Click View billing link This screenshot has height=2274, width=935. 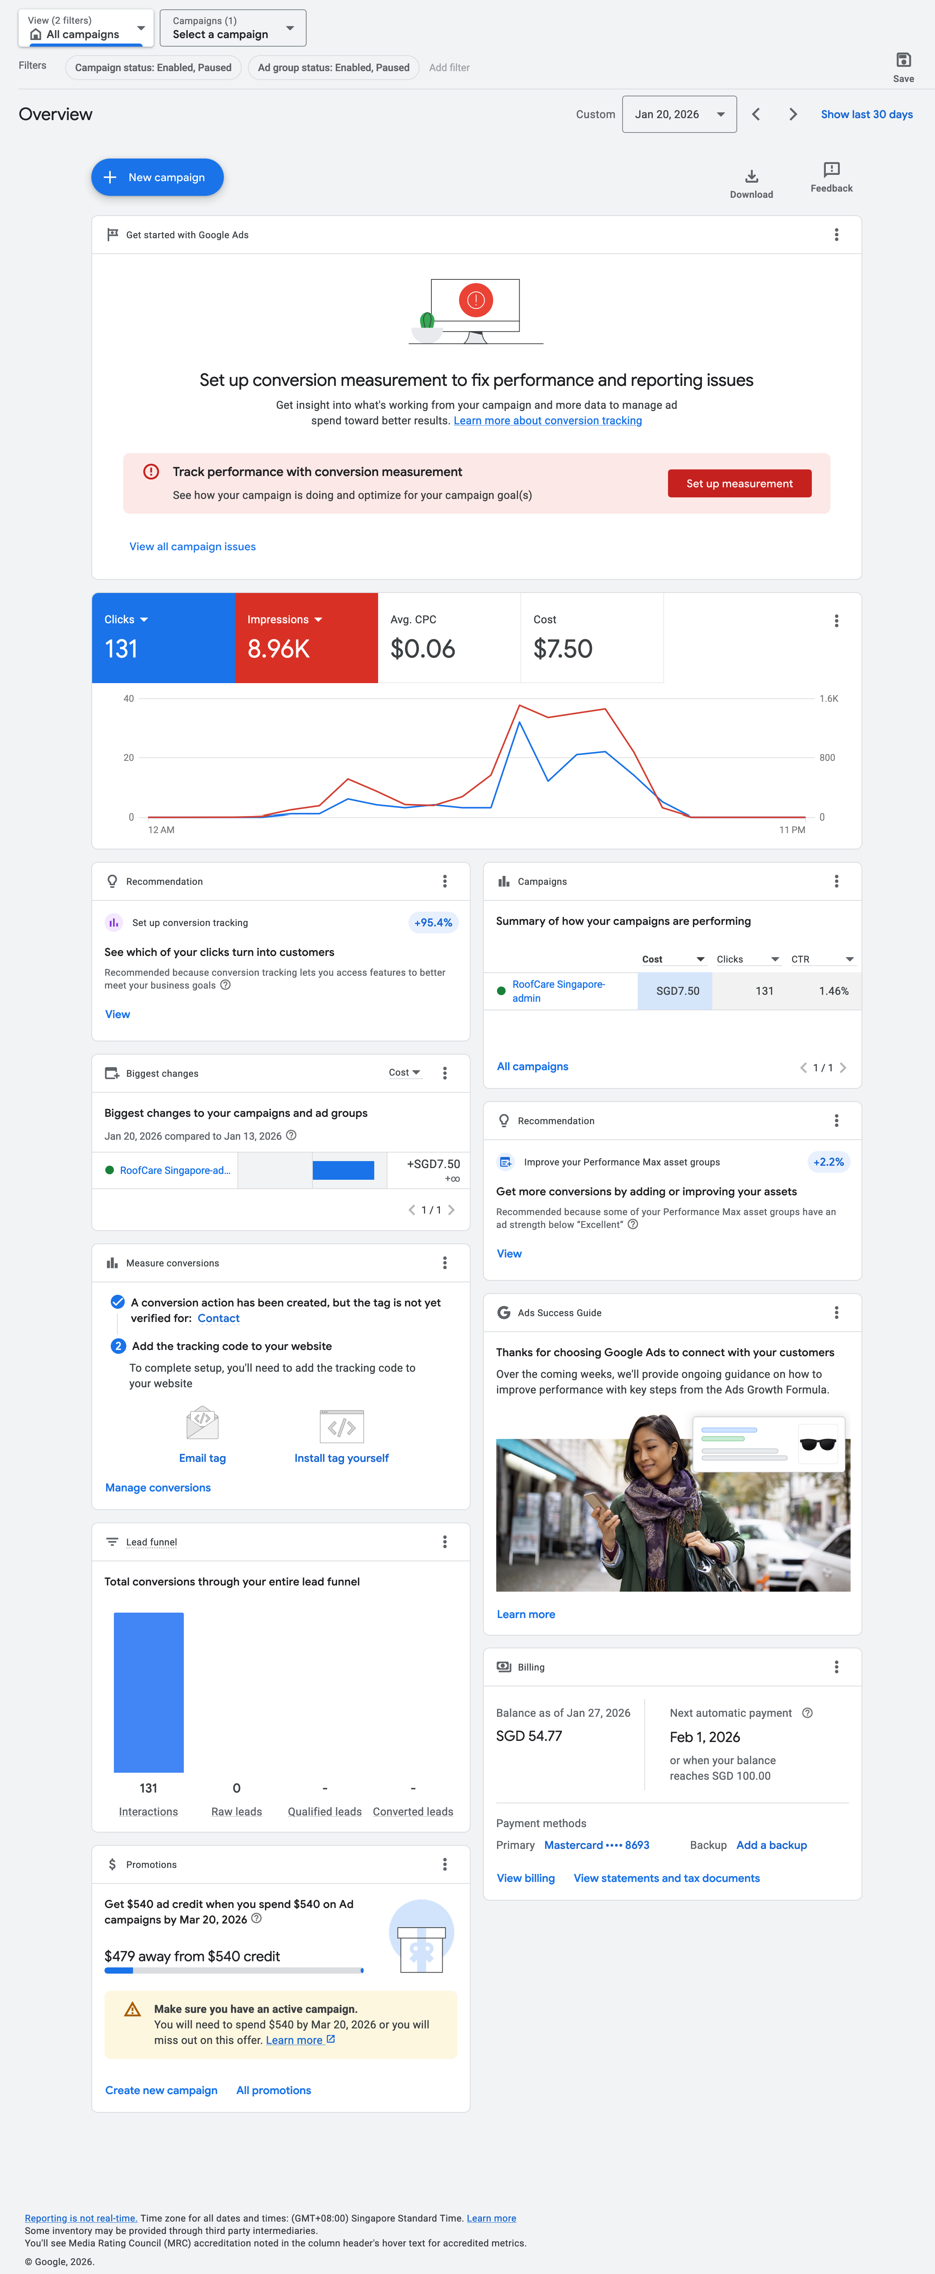525,1878
